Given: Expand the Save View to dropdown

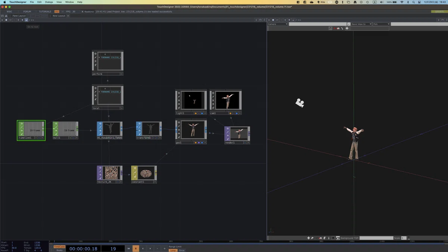Looking at the screenshot, I should (361, 24).
